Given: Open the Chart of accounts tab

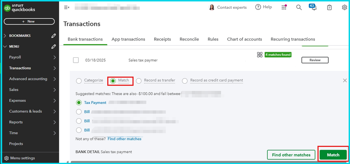Looking at the screenshot, I should [245, 39].
